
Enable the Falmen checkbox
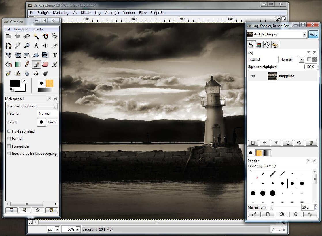pos(9,139)
